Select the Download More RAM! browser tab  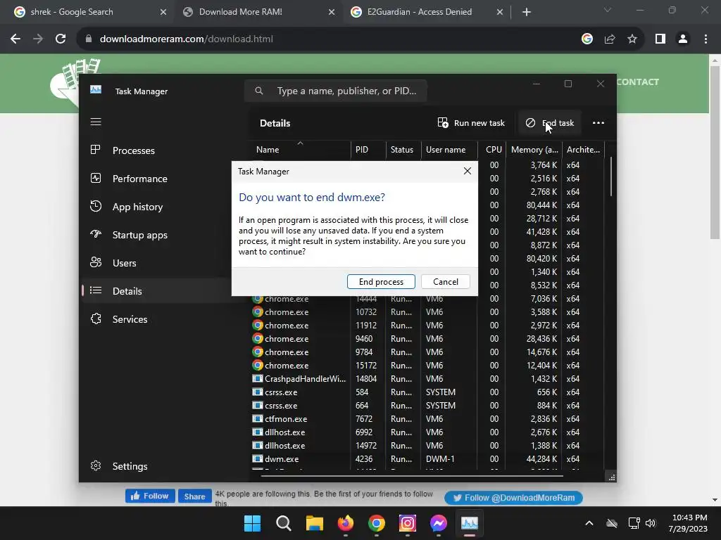pos(258,12)
